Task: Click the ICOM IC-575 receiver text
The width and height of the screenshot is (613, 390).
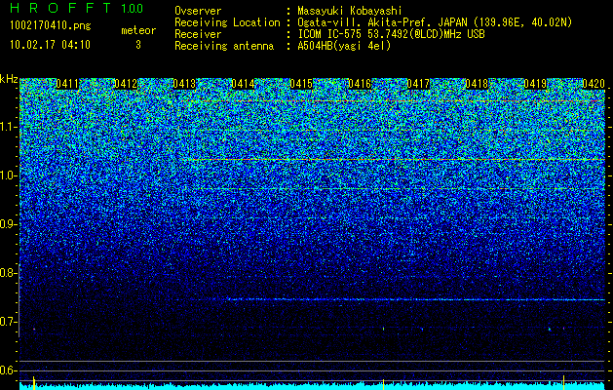Action: [391, 34]
